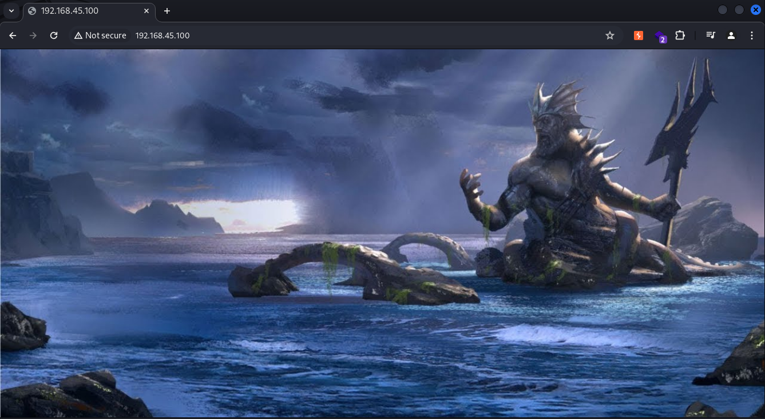Minimize the browser window
765x419 pixels.
click(x=723, y=10)
